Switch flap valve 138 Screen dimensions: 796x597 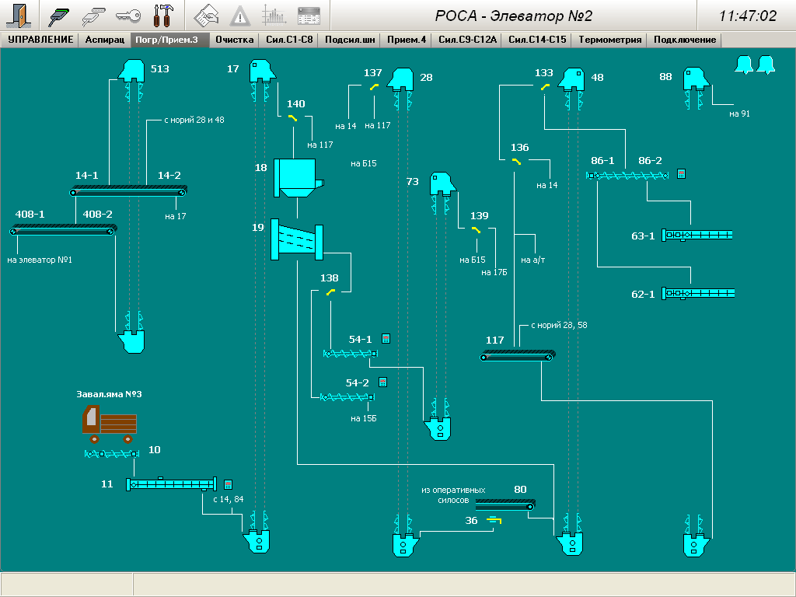pos(330,292)
